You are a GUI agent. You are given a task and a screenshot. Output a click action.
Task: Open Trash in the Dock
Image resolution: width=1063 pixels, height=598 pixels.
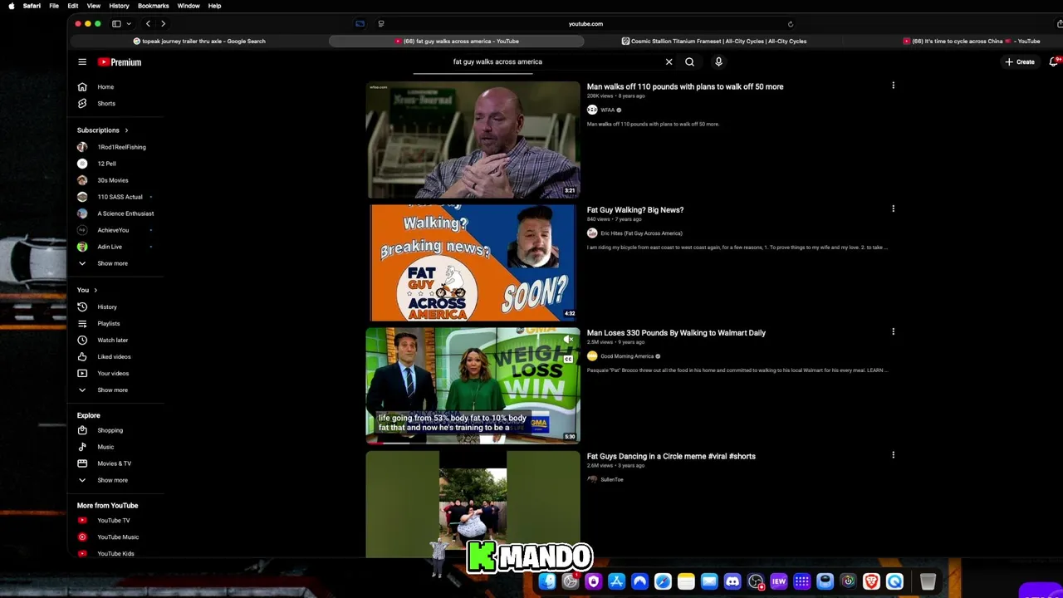[x=928, y=581]
